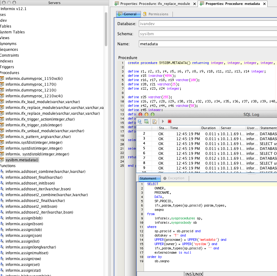277x276 pixels.
Task: Click the export to spreadsheet icon in SQL Log
Action: [x=146, y=121]
